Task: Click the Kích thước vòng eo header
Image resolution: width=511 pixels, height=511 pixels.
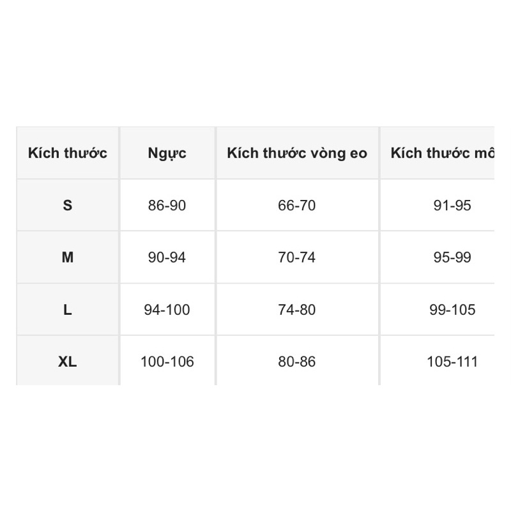Action: (297, 153)
